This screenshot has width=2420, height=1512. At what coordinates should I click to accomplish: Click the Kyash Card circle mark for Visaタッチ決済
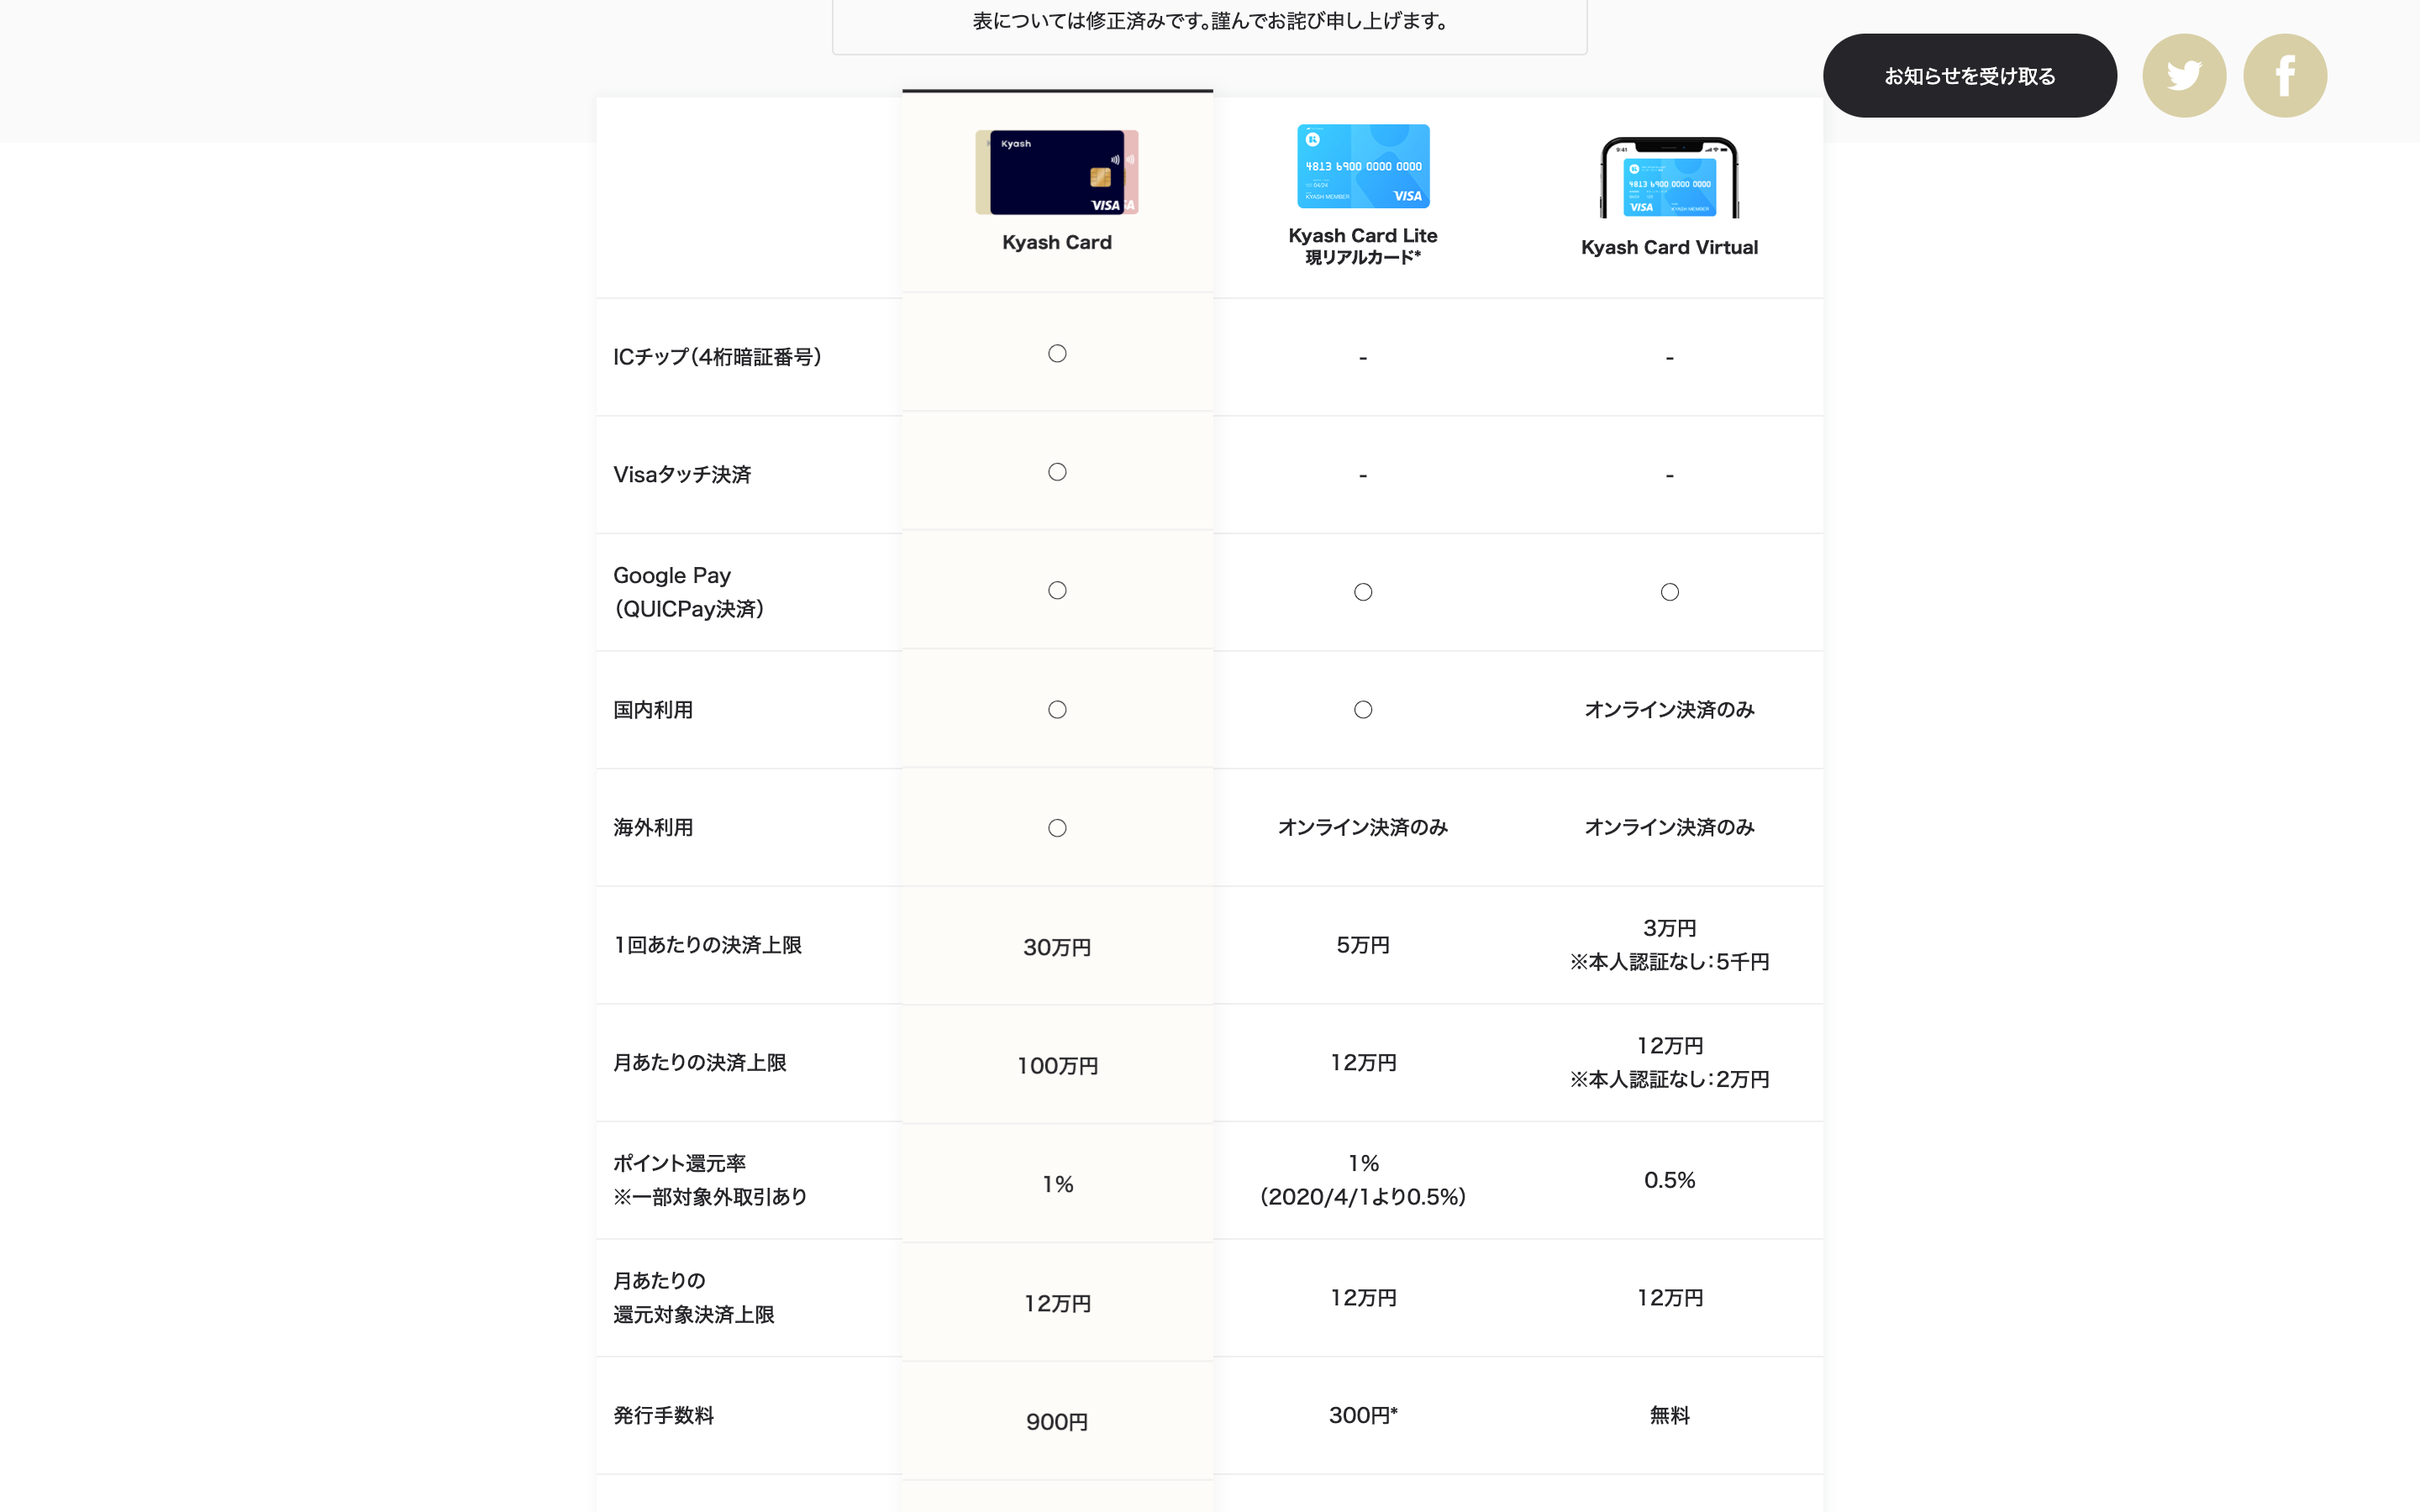(1057, 472)
